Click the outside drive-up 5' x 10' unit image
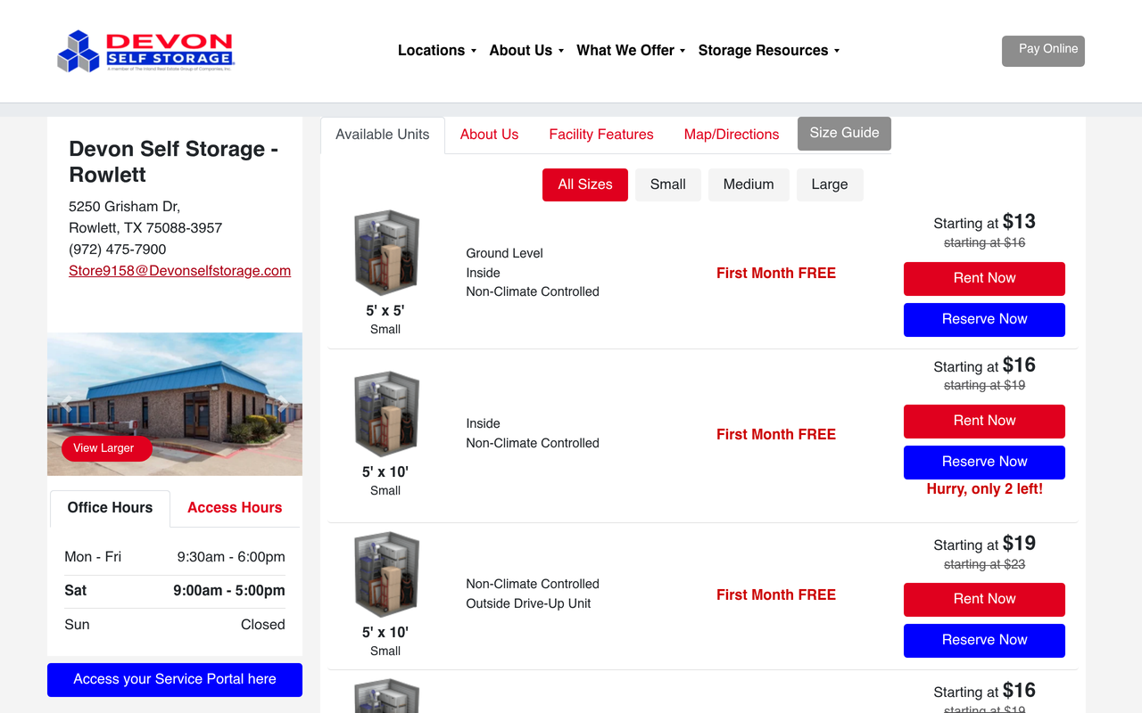 [386, 575]
